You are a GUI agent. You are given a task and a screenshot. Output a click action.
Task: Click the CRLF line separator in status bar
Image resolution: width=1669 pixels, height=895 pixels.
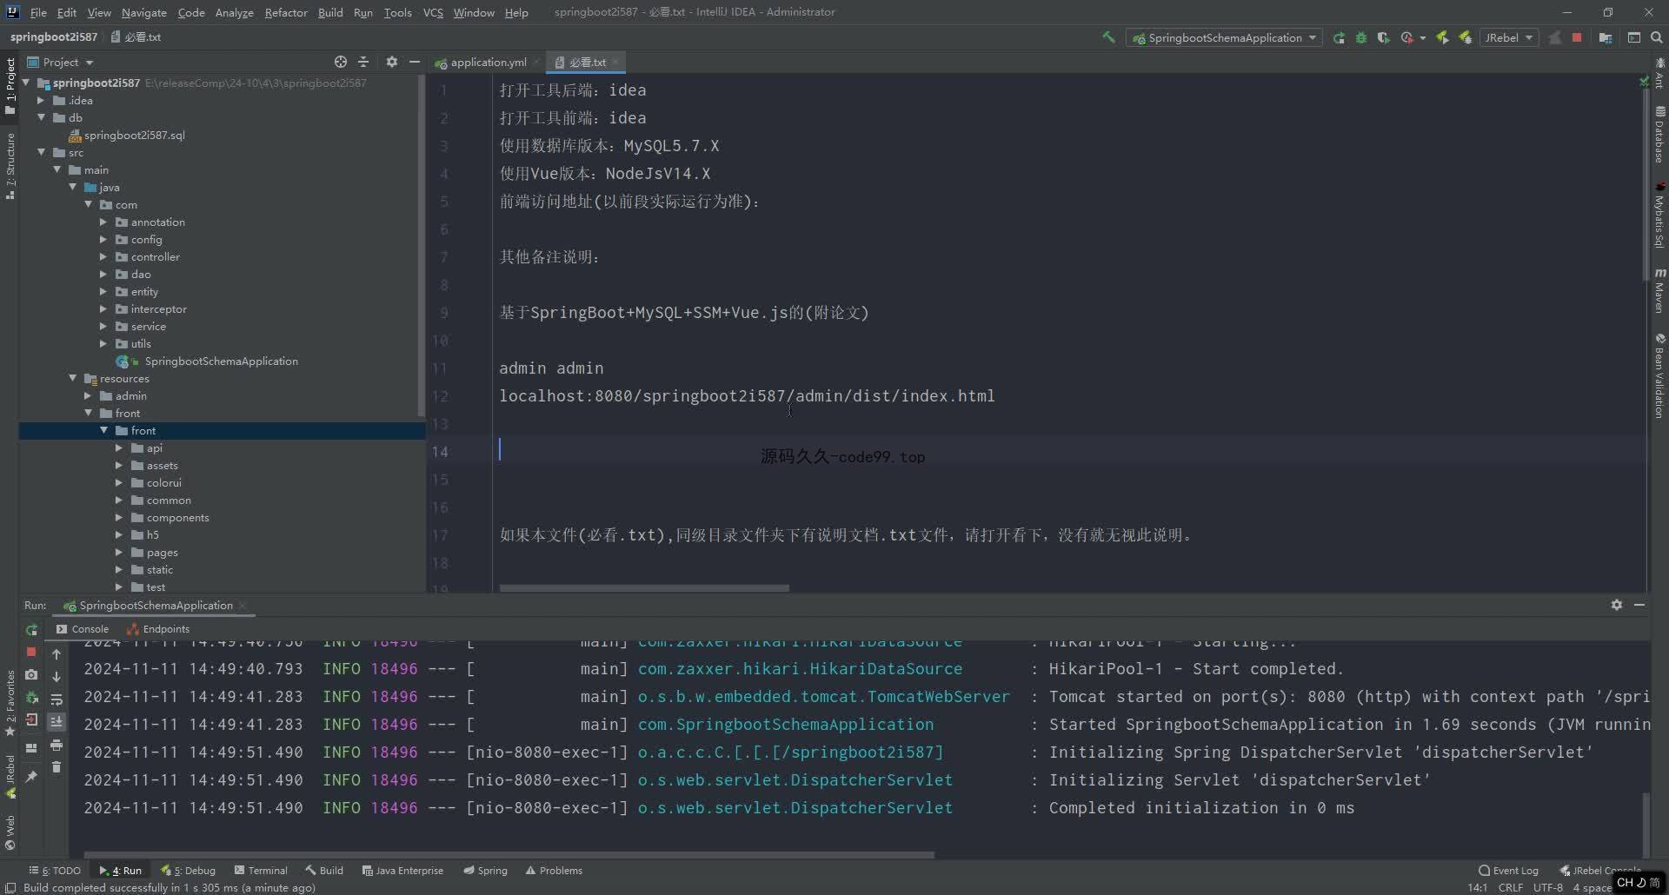1511,887
